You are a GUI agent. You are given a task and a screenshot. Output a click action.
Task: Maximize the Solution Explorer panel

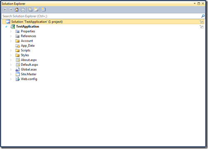(199, 4)
